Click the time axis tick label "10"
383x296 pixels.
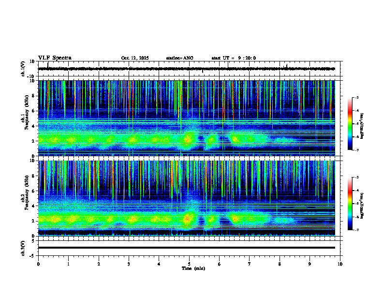click(x=340, y=264)
